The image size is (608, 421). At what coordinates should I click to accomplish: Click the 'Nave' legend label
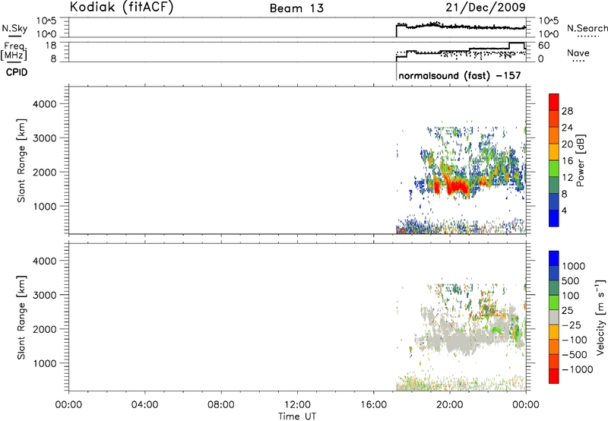click(x=578, y=52)
